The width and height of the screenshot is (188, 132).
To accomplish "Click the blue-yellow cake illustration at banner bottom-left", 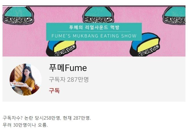I will click(x=61, y=48).
